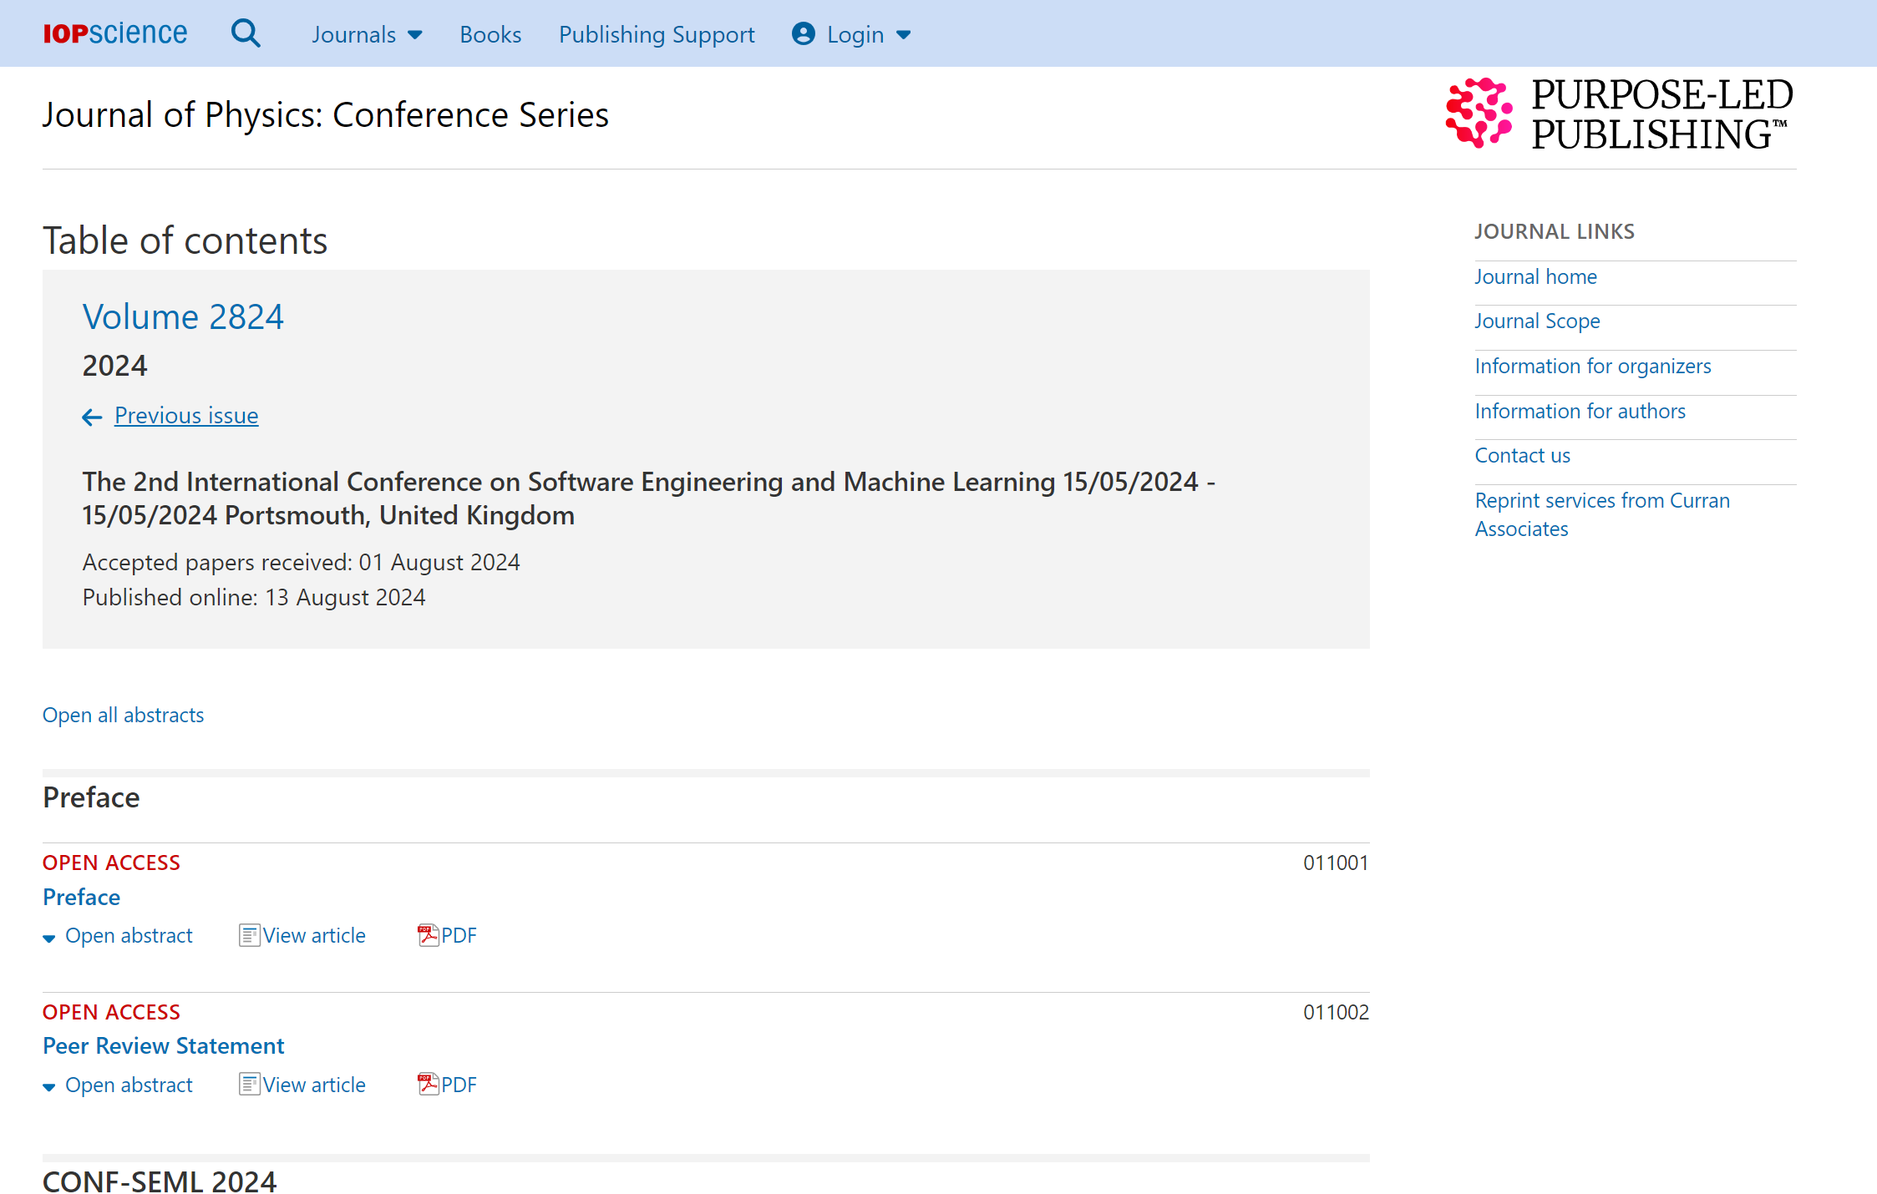Select Publishing Support from the navigation
1877x1194 pixels.
657,34
